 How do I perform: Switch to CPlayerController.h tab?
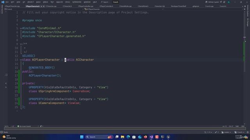point(106,6)
